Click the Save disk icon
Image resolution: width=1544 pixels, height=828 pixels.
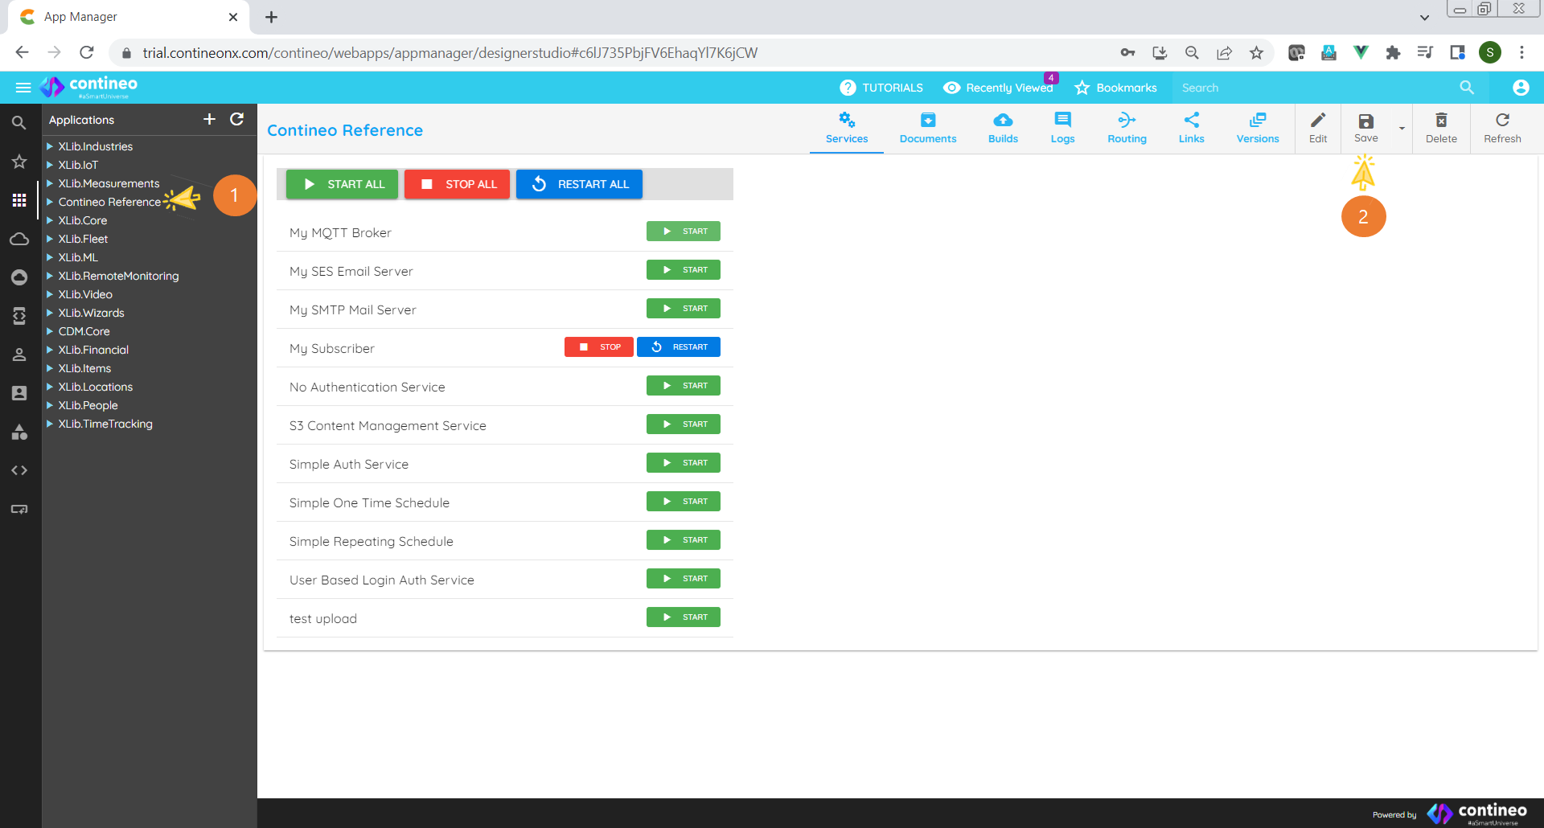1365,121
